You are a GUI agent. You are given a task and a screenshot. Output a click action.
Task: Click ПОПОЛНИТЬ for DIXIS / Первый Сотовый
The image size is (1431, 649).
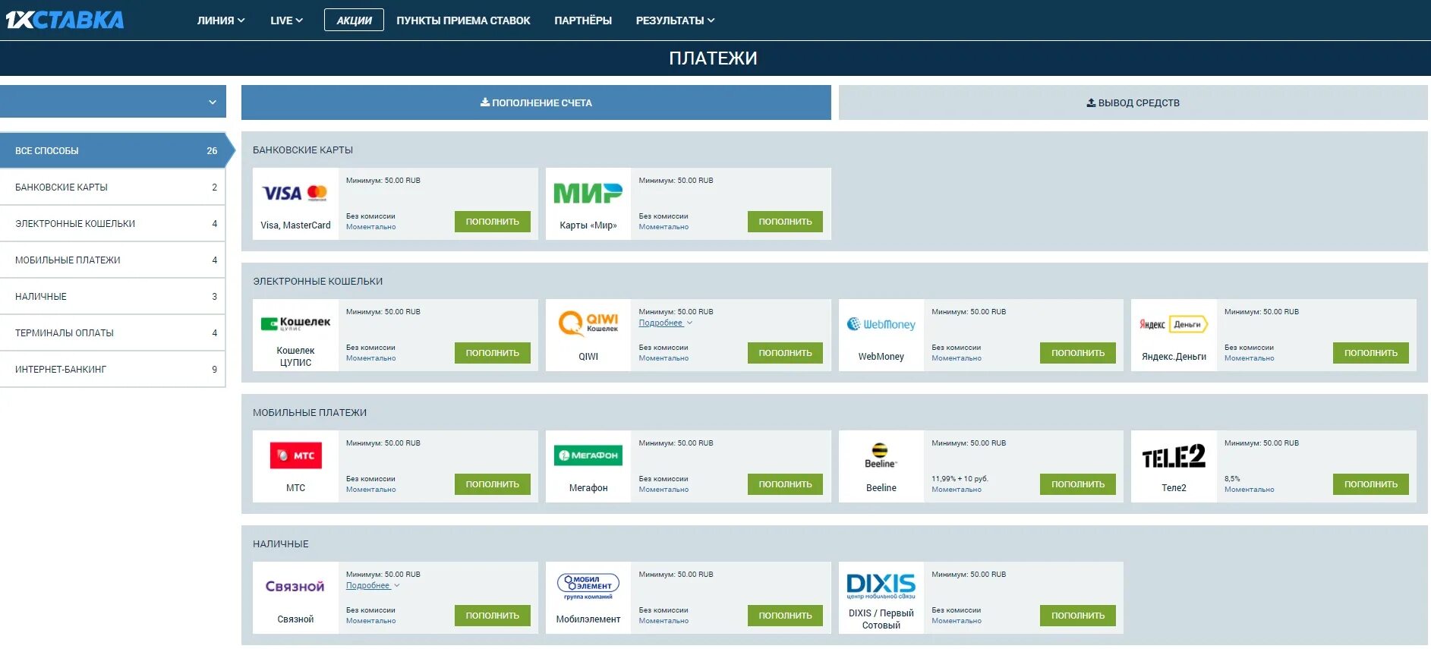pyautogui.click(x=1078, y=616)
